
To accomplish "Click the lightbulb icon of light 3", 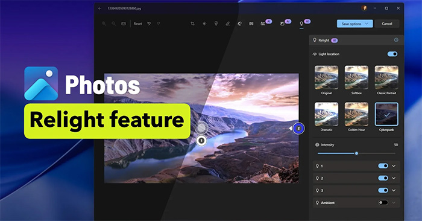I will coord(317,190).
